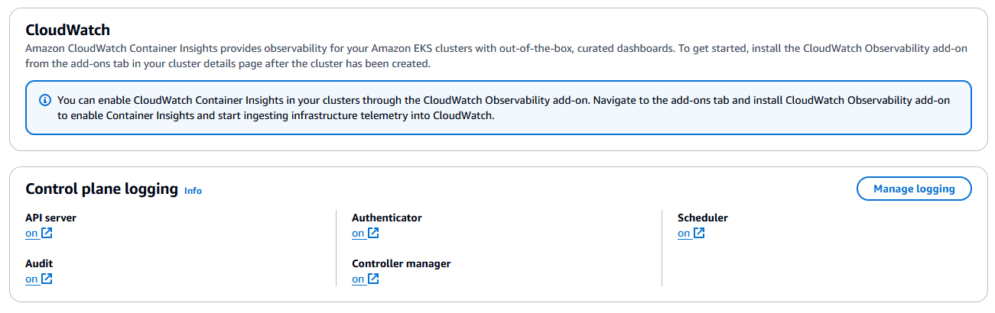This screenshot has height=313, width=995.
Task: Open the 'on' link for Authenticator logging
Action: point(358,234)
